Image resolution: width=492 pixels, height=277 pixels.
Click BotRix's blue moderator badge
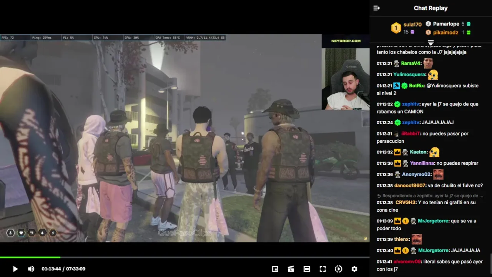pos(396,86)
